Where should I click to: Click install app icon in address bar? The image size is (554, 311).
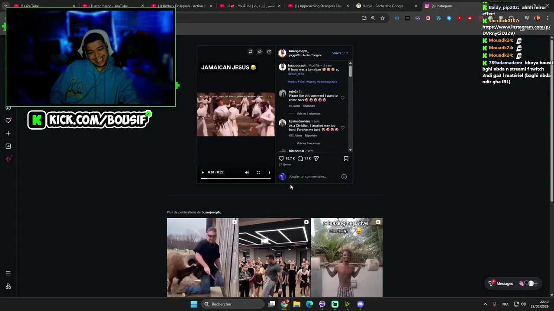coord(364,18)
